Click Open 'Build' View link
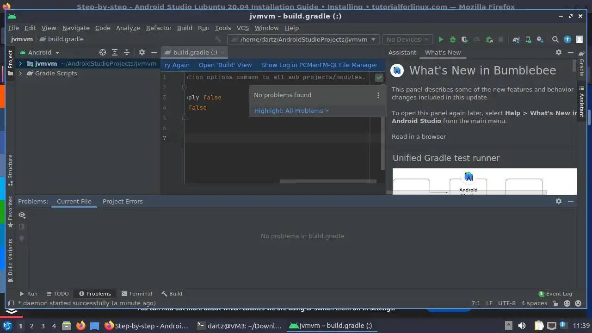The image size is (592, 333). click(x=225, y=65)
